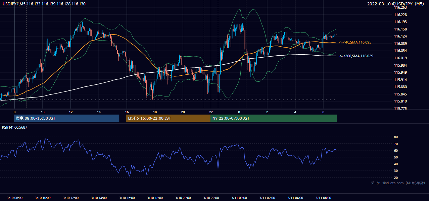Screen dimensions: 429x201
Task: Click the RSI scale value 30
Action: [x=396, y=171]
